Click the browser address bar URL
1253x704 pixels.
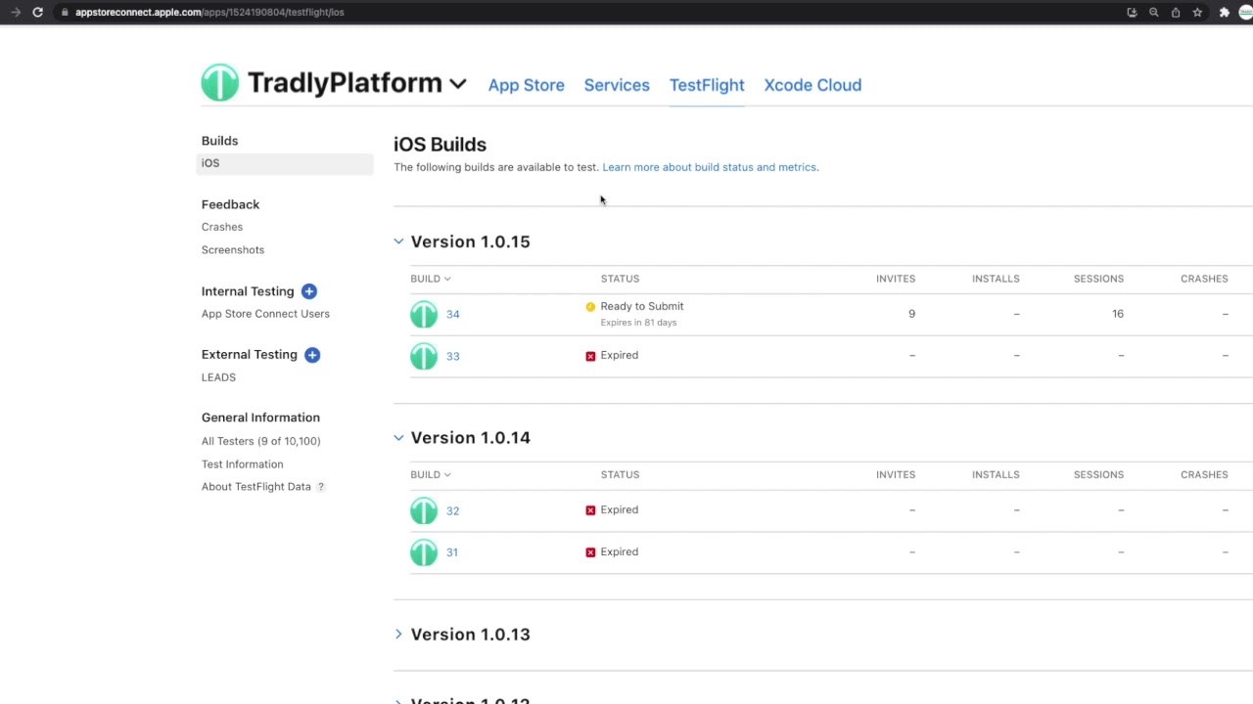point(209,12)
